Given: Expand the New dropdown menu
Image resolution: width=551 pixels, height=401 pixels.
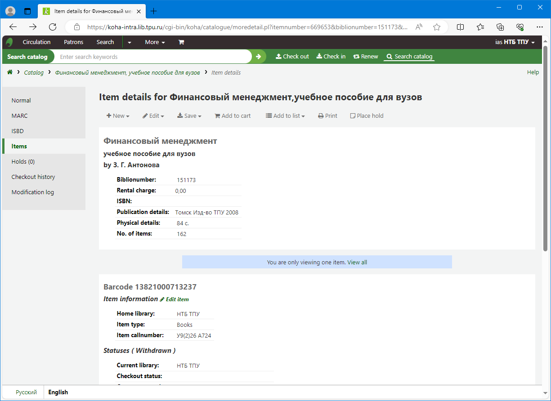Looking at the screenshot, I should point(118,116).
